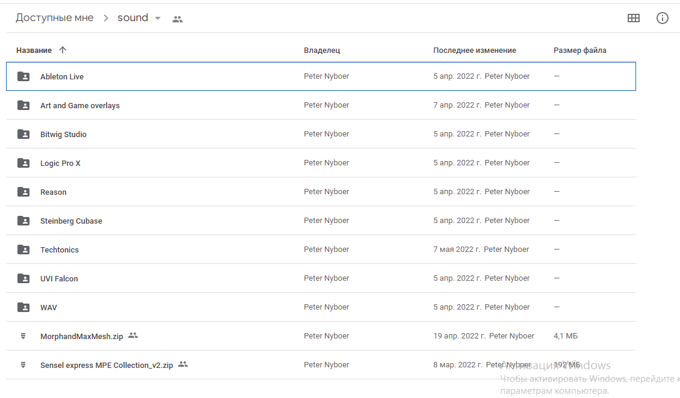Expand the sound folder dropdown arrow

pyautogui.click(x=158, y=18)
